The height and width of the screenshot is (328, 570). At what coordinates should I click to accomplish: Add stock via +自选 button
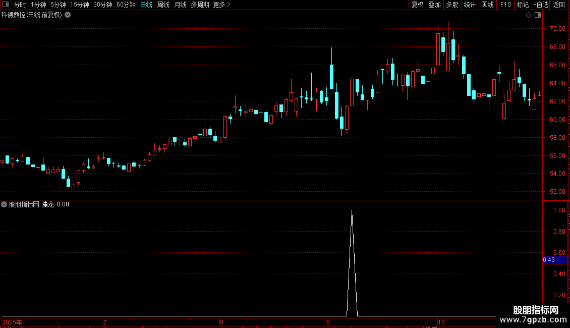click(x=541, y=5)
